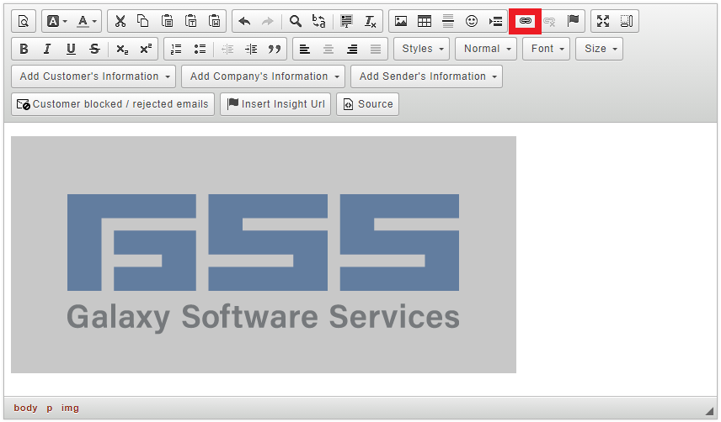
Task: Click the editor resize handle corner
Action: [710, 411]
